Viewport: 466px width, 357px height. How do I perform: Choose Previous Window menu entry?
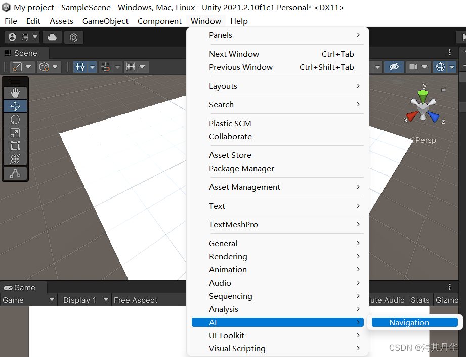tap(278, 67)
